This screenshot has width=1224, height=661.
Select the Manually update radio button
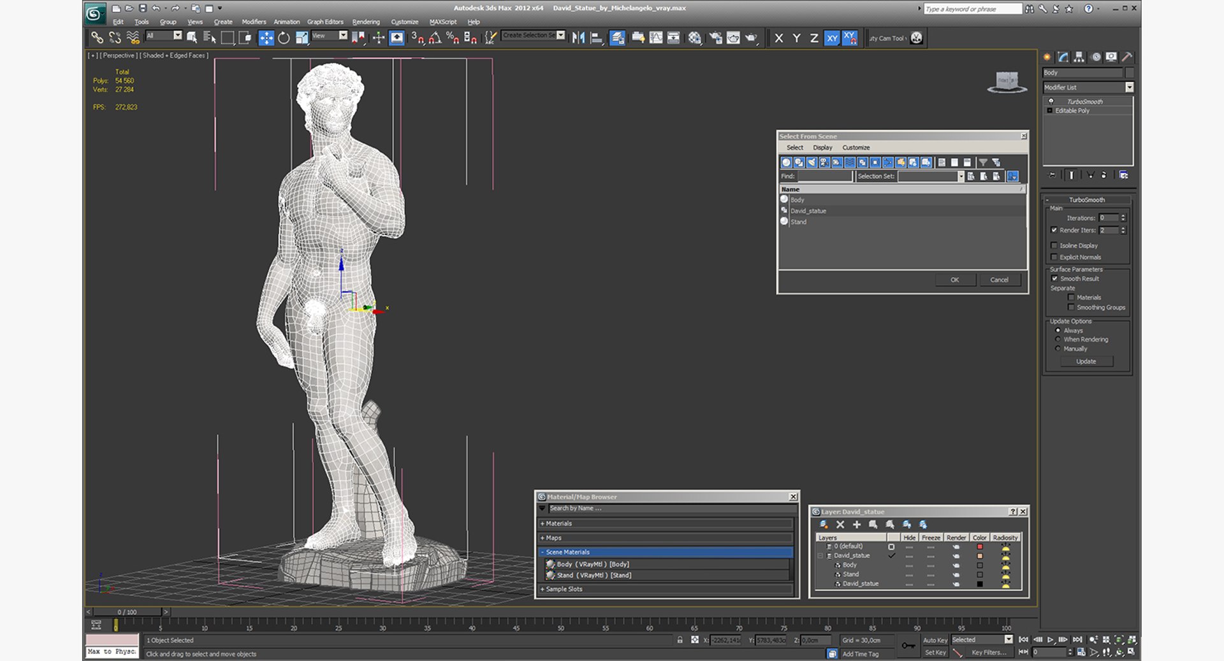(x=1058, y=348)
